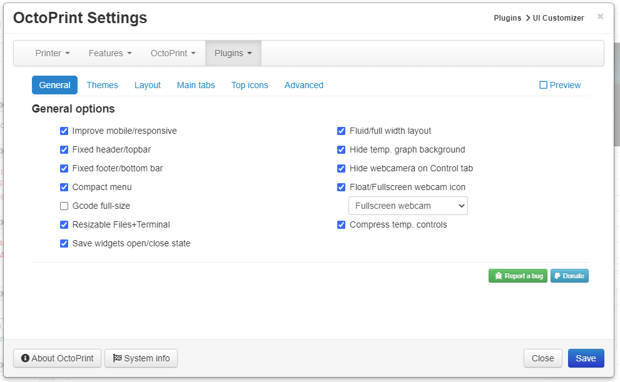This screenshot has height=382, width=620.
Task: Click the UI Customizer breadcrumb text
Action: click(x=558, y=18)
